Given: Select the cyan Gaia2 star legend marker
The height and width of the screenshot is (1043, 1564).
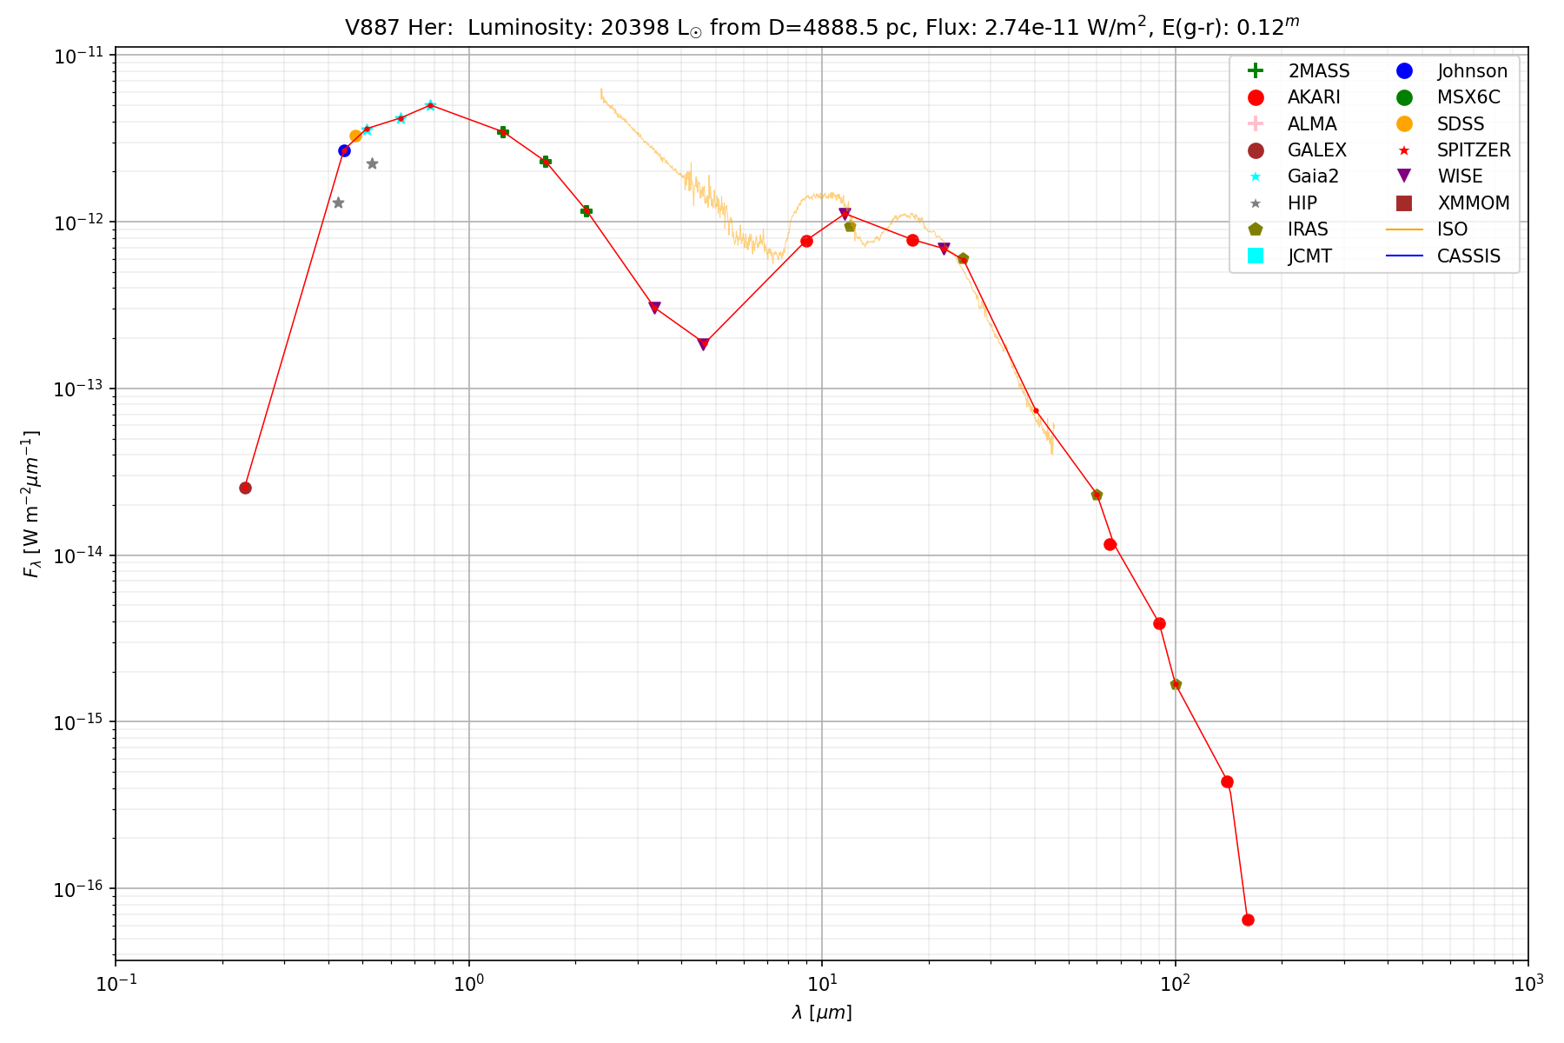Looking at the screenshot, I should pyautogui.click(x=1255, y=176).
